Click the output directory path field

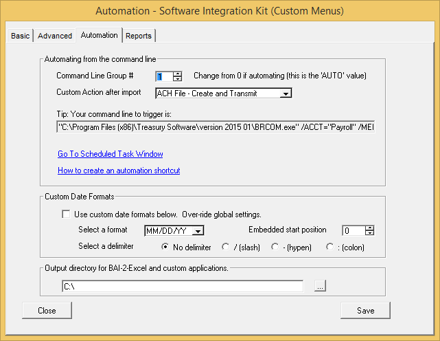[183, 286]
